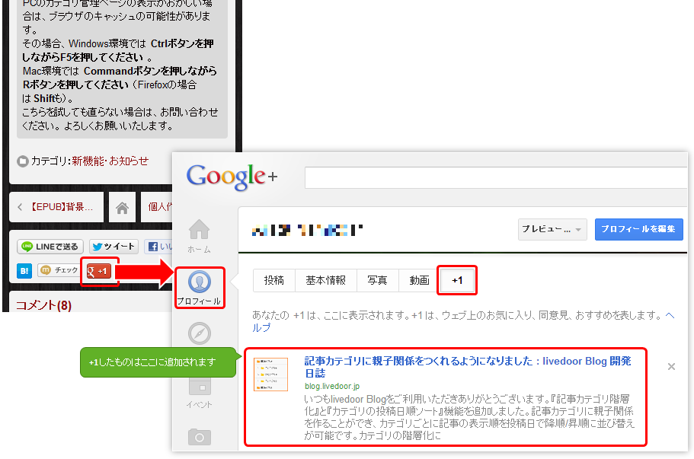Switch to the 動画 tab
The height and width of the screenshot is (459, 694).
[419, 280]
